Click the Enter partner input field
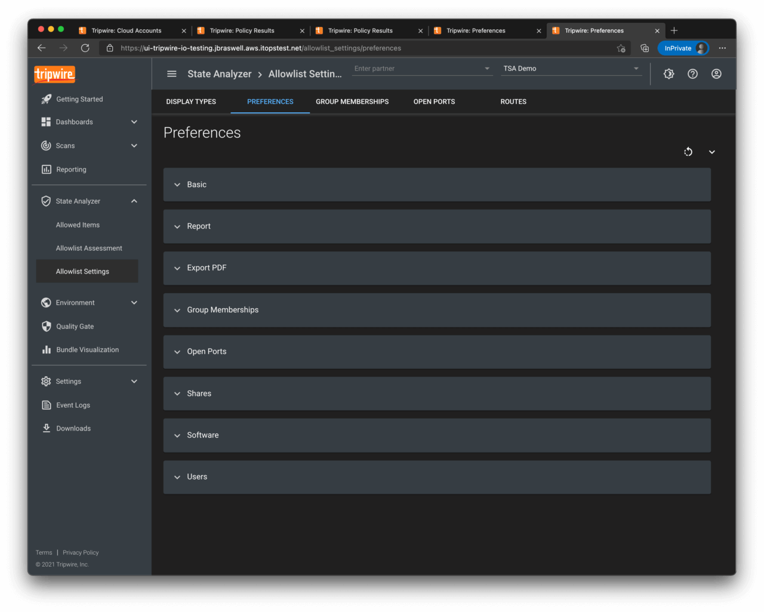Image resolution: width=764 pixels, height=612 pixels. (x=418, y=69)
